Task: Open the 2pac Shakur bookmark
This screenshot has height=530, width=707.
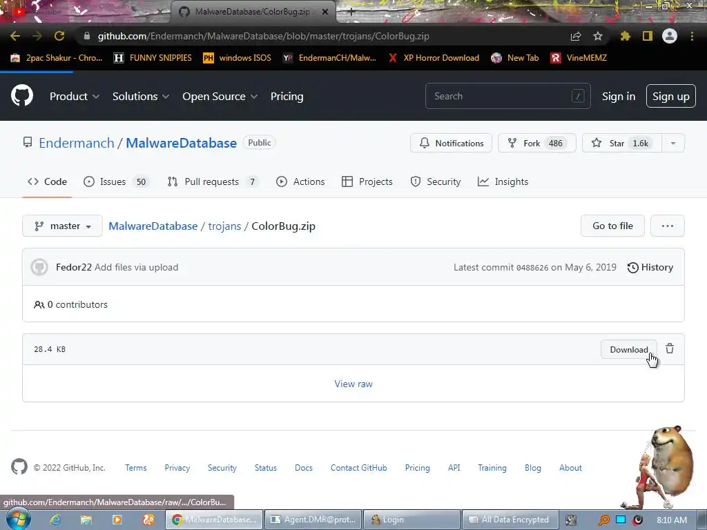Action: coord(57,58)
